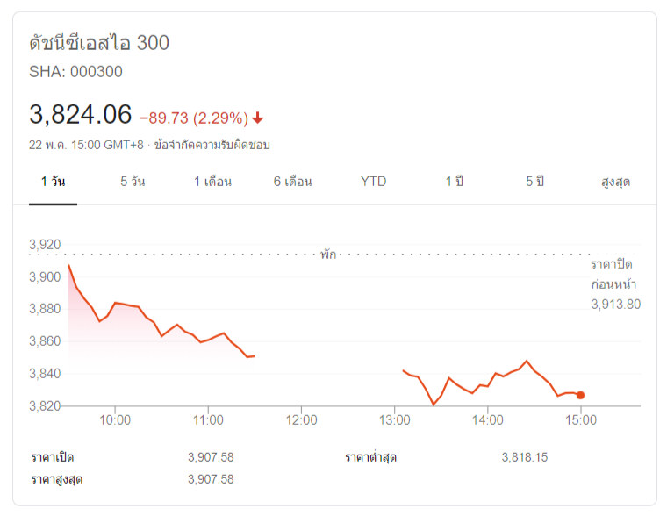Screen dimensions: 667x516
Task: Click the ดัชนีซีเอสไอ 300 title
Action: (99, 43)
